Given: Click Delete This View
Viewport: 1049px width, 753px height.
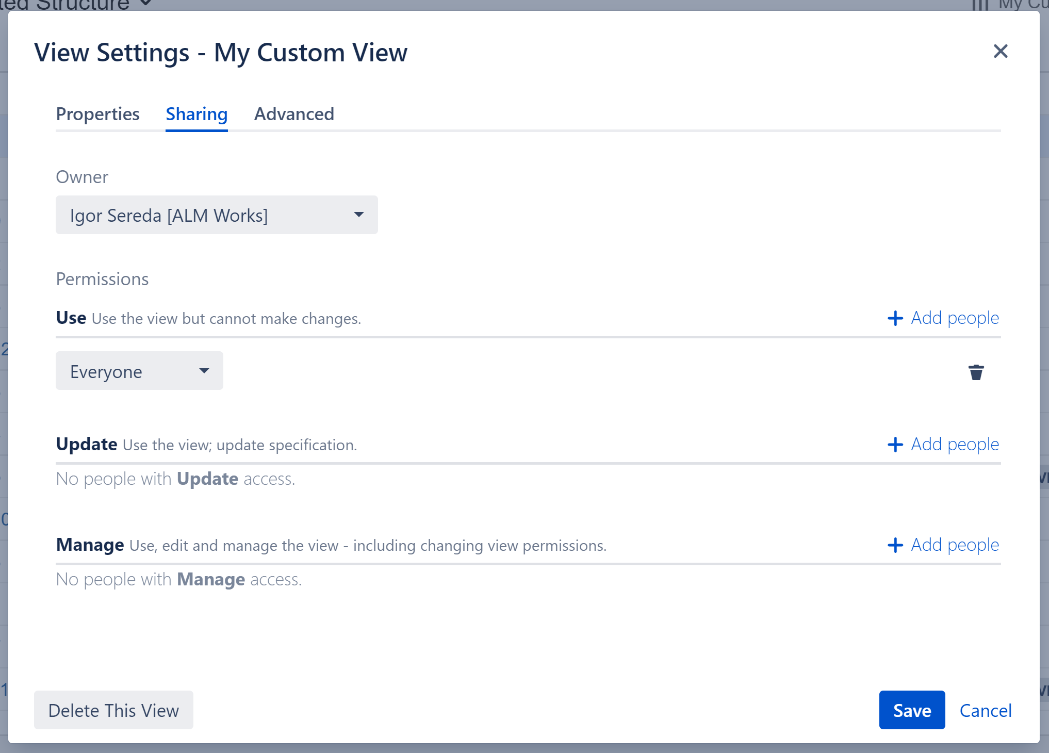Looking at the screenshot, I should point(113,710).
